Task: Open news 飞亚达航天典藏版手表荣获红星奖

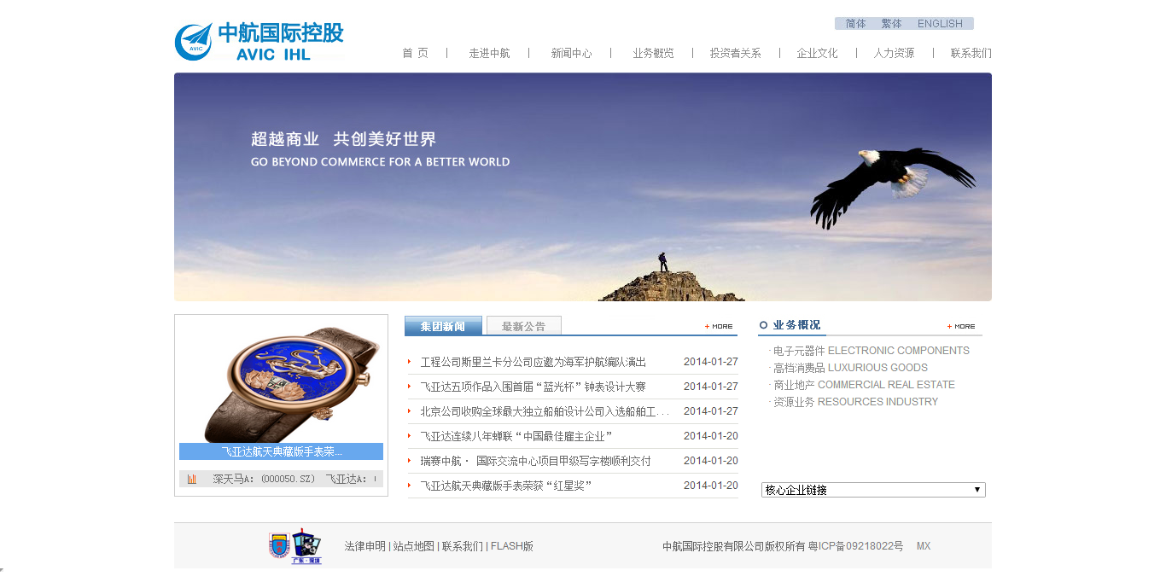Action: (506, 486)
